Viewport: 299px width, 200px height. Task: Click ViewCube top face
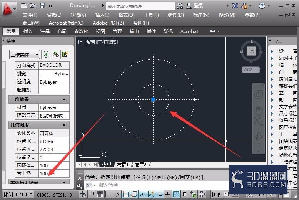pyautogui.click(x=251, y=51)
